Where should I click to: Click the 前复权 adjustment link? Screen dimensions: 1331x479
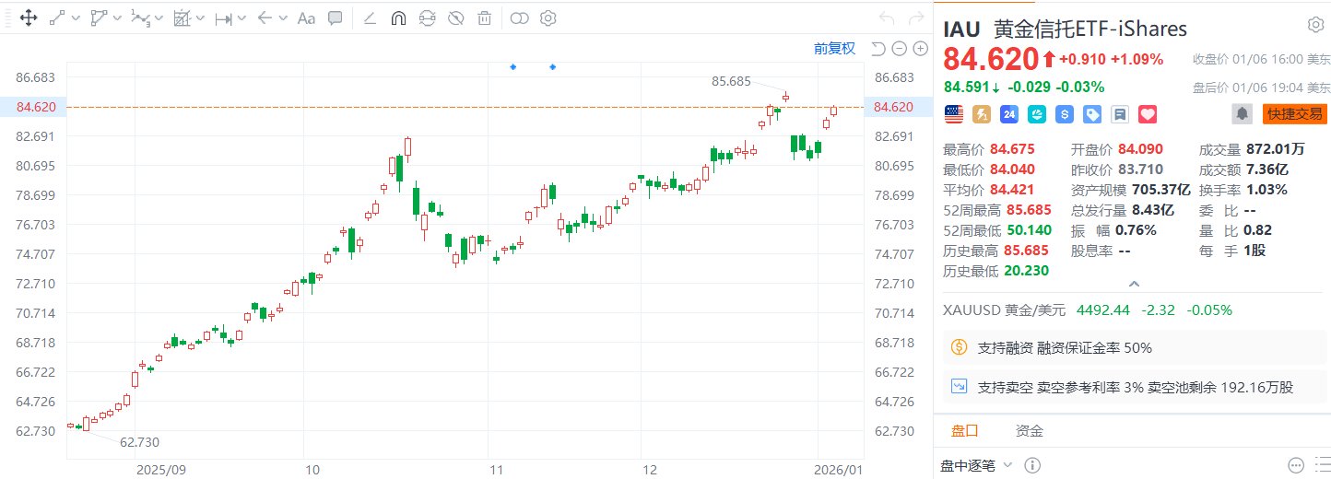pyautogui.click(x=834, y=49)
